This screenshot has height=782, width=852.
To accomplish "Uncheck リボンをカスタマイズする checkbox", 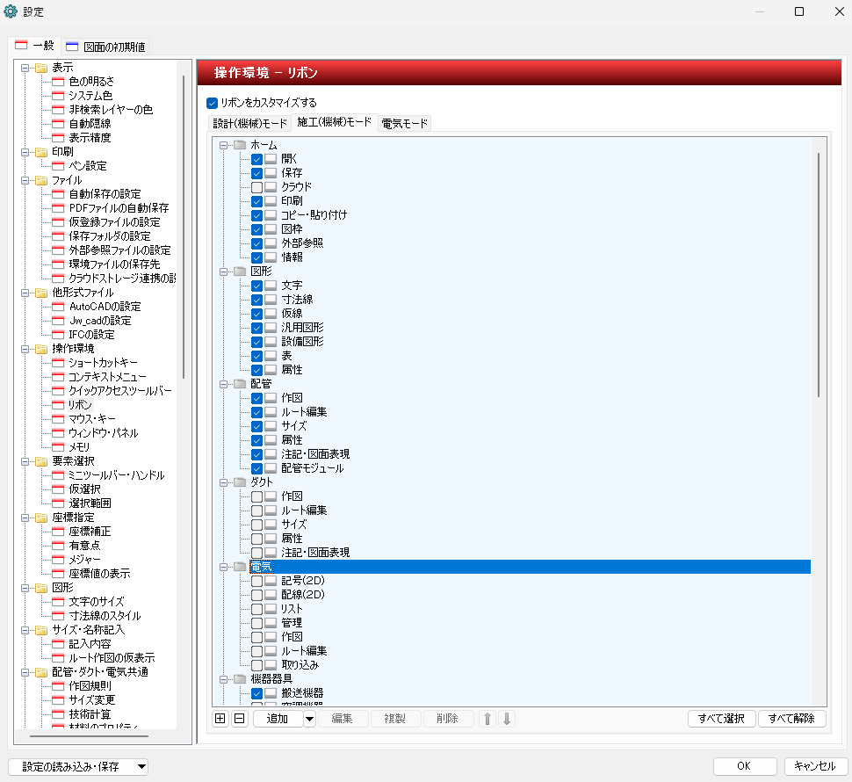I will point(212,103).
